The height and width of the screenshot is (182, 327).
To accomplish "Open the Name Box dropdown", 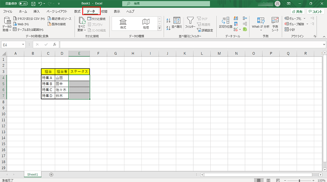I will click(x=23, y=45).
